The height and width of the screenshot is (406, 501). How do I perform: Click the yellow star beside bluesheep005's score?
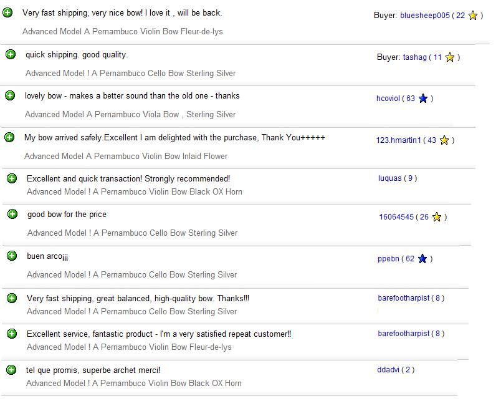click(473, 16)
